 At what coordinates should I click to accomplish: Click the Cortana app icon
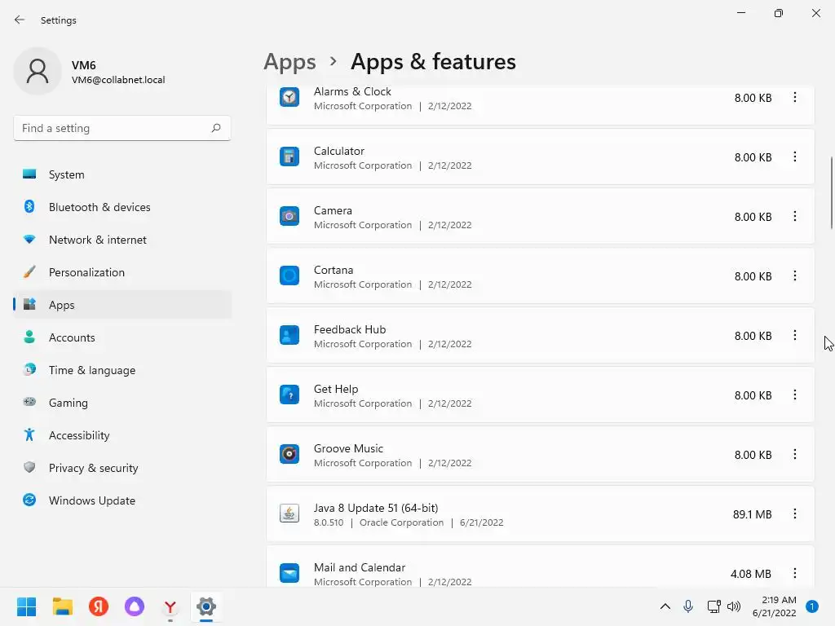point(289,276)
